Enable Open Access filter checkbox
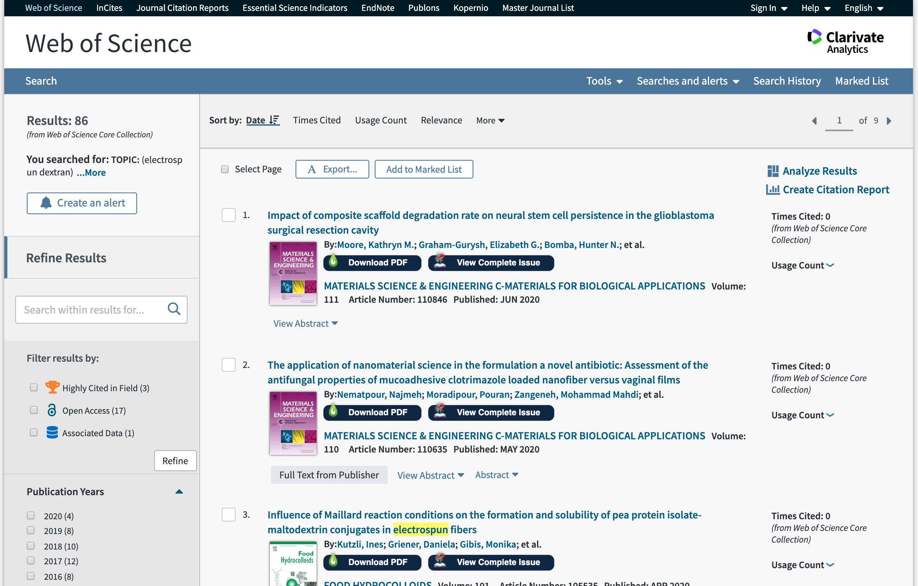 pos(34,410)
